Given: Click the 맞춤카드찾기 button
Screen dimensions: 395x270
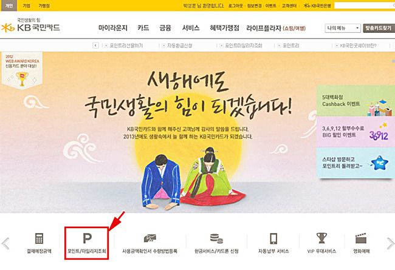Looking at the screenshot, I should coord(379,28).
